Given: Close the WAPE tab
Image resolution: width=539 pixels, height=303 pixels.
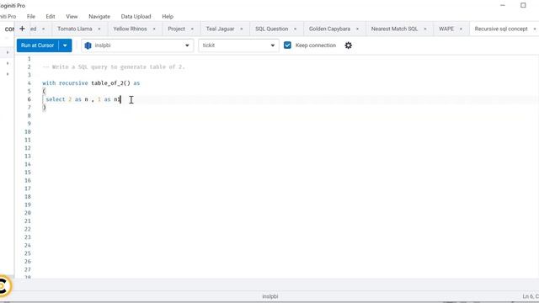Looking at the screenshot, I should point(461,29).
